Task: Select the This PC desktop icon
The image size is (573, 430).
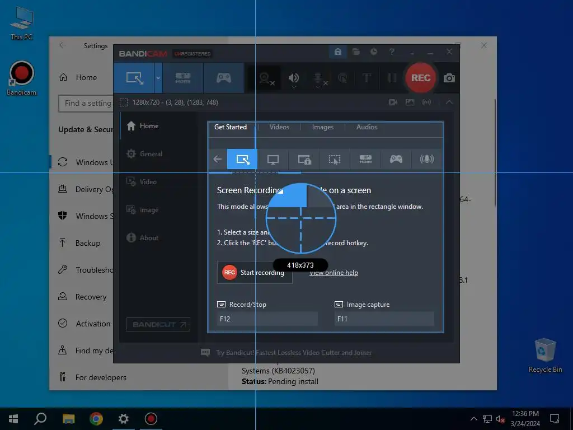Action: click(22, 22)
